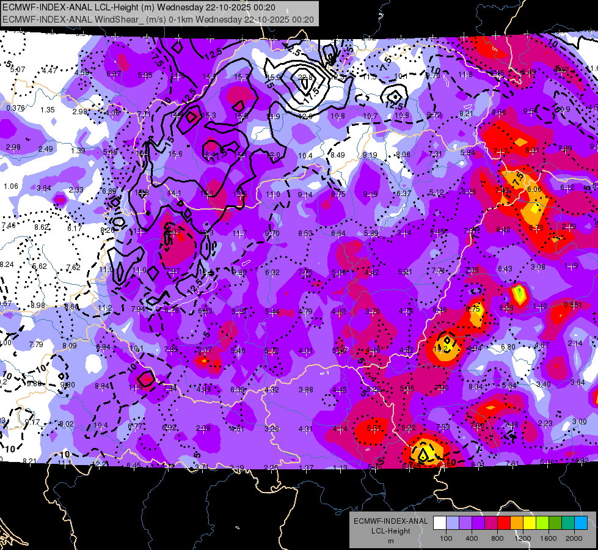Click the 1.06 grid value
The image size is (598, 550).
coord(11,186)
